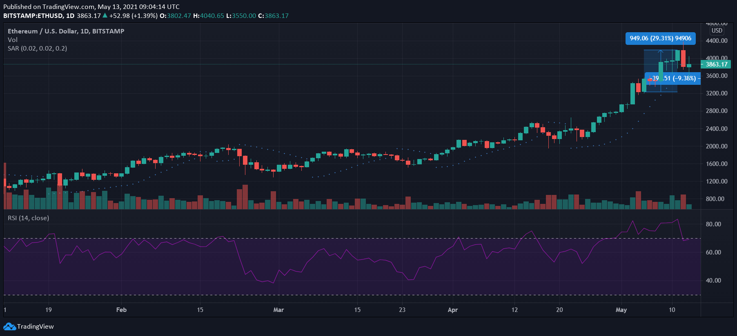Click the 1200.00 price axis label
The height and width of the screenshot is (336, 737).
(x=717, y=181)
